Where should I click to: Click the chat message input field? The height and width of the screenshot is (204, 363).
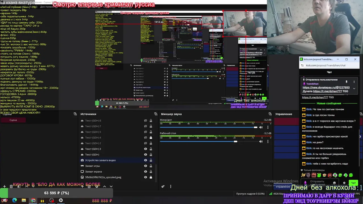tap(320, 183)
